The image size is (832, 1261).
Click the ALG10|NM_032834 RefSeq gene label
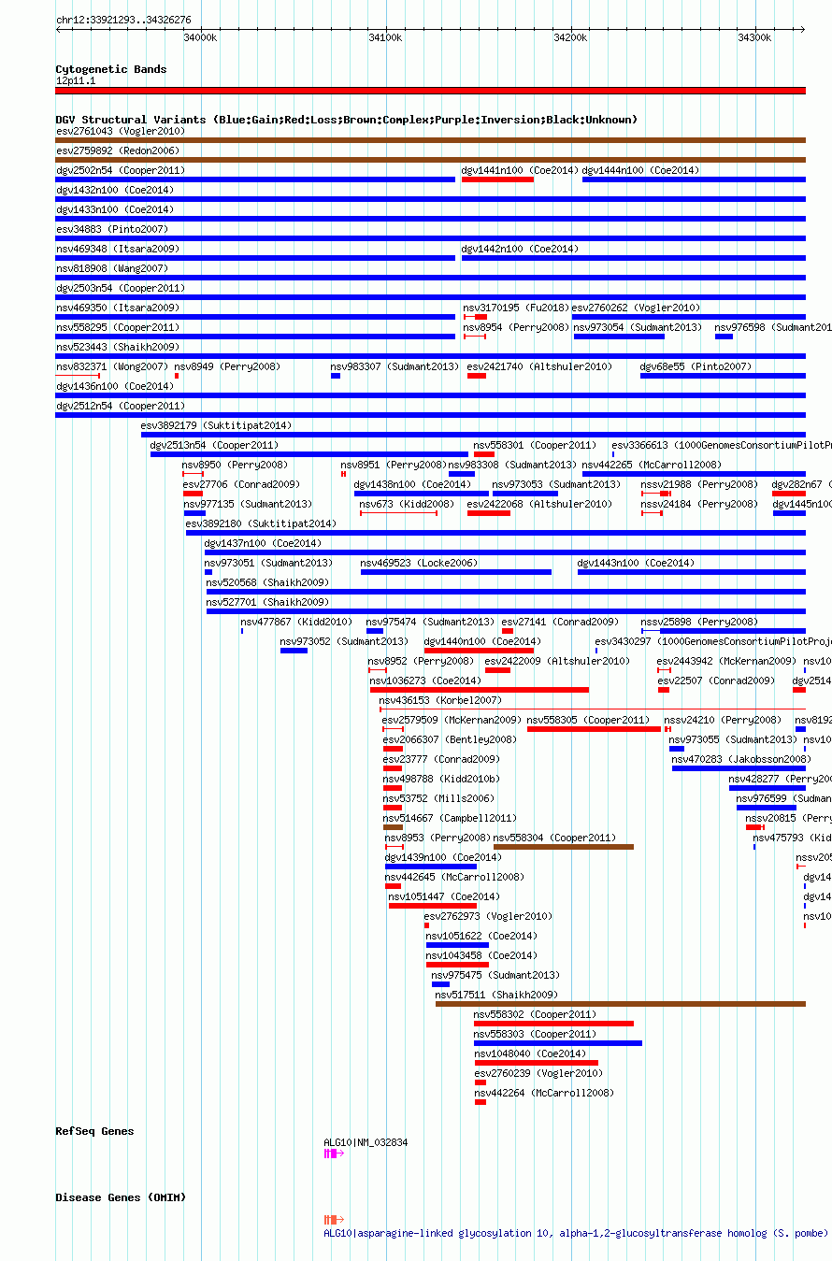click(366, 1142)
